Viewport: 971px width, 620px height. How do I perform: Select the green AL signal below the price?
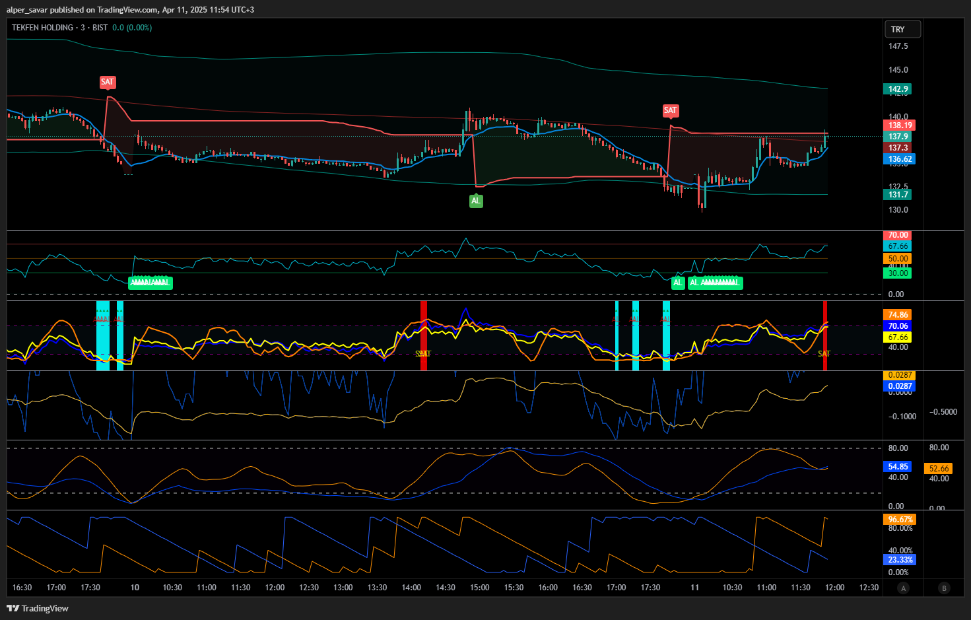(475, 201)
